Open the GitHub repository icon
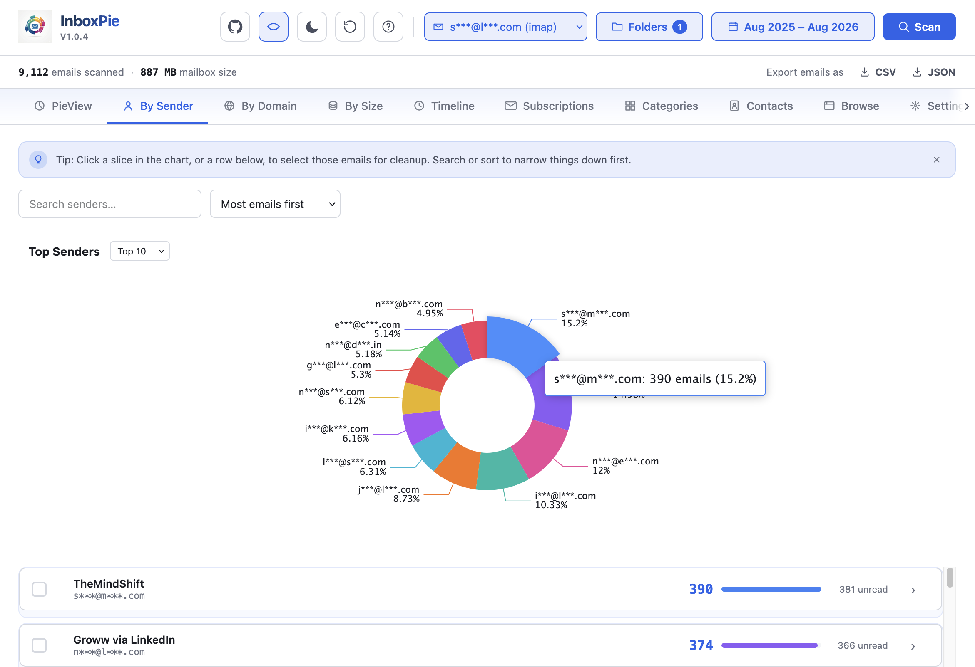 point(235,27)
